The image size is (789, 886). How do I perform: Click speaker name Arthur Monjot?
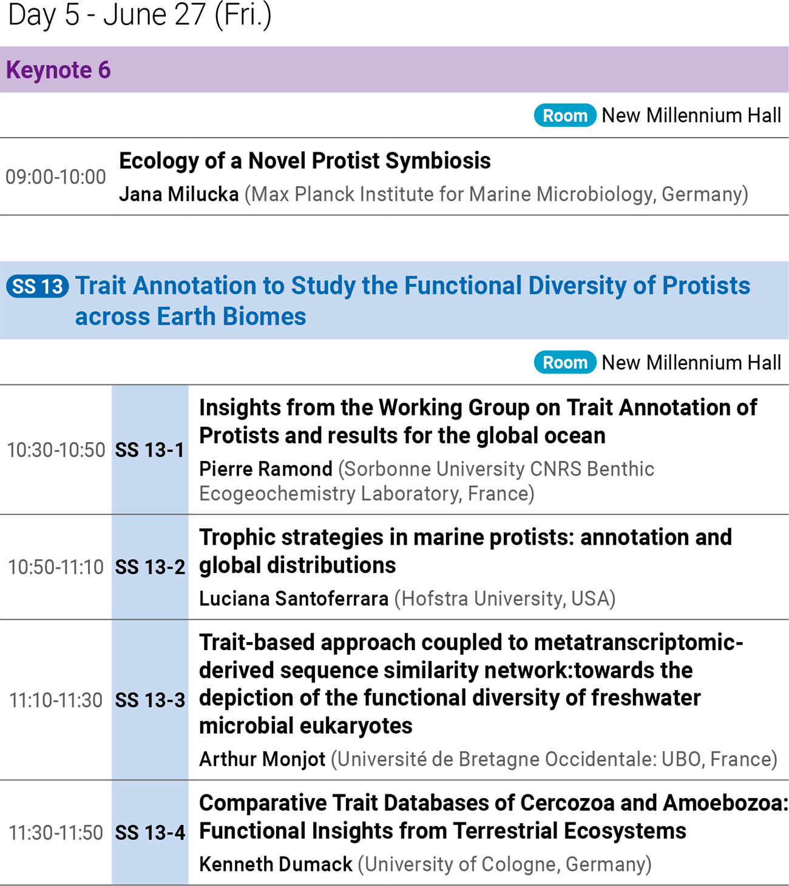[262, 759]
